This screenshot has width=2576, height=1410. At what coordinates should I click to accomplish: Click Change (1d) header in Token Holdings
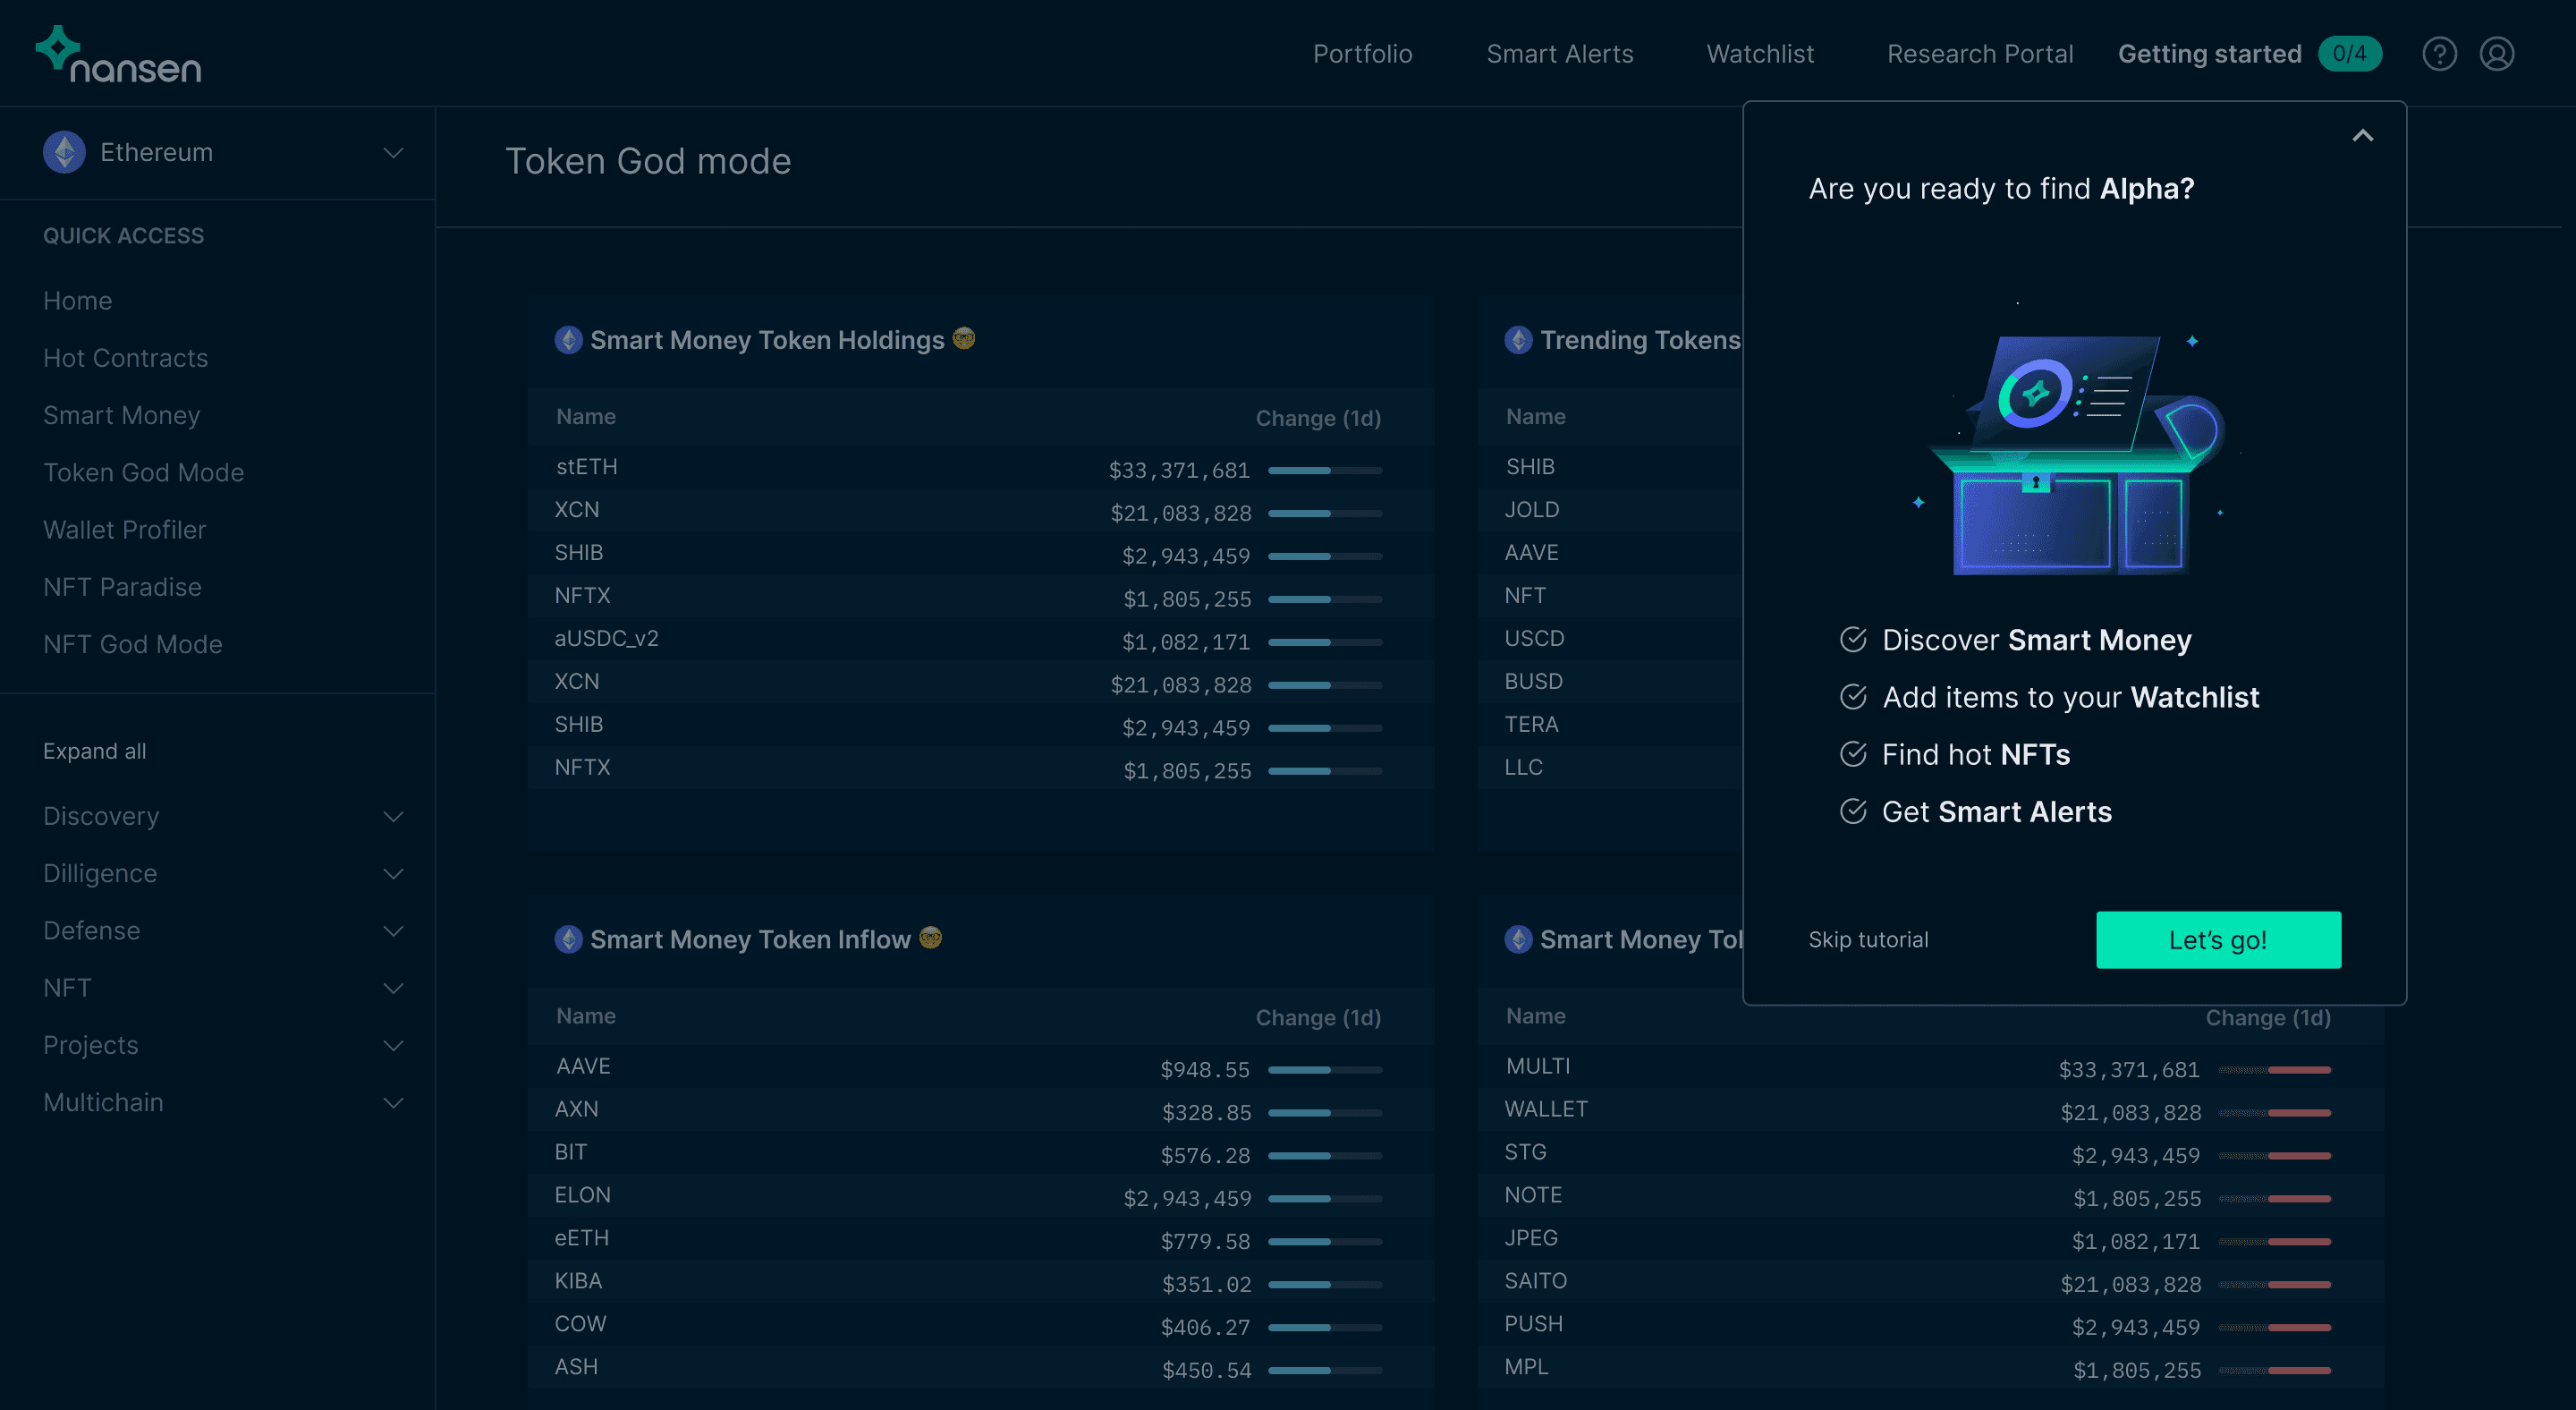[1318, 418]
